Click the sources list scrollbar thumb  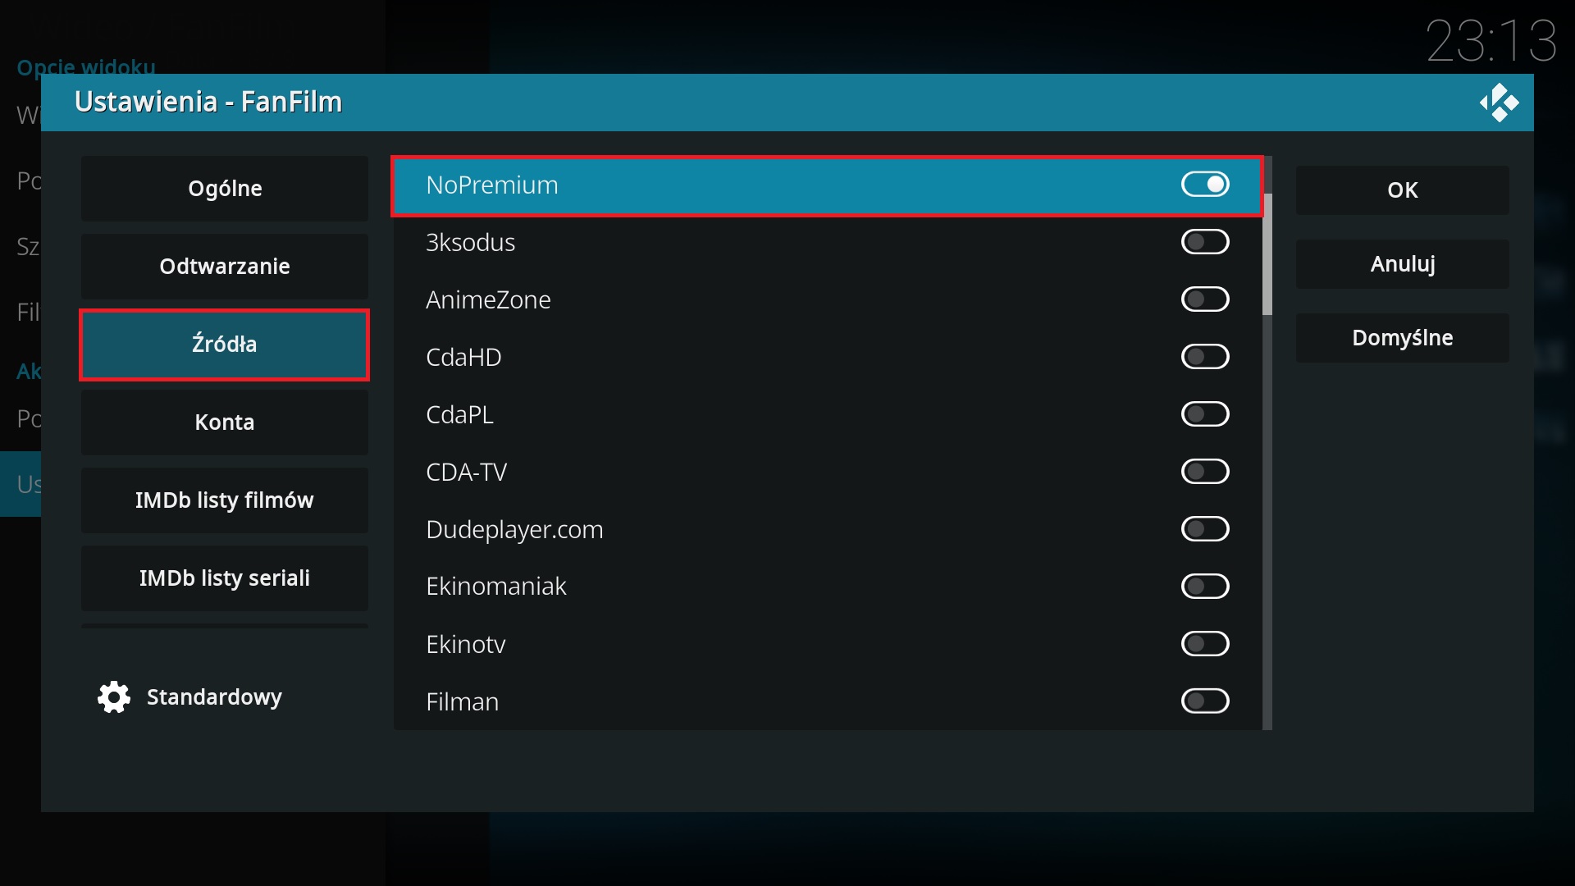[1267, 254]
